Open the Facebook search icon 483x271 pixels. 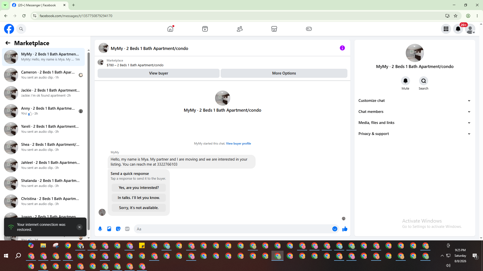[21, 29]
